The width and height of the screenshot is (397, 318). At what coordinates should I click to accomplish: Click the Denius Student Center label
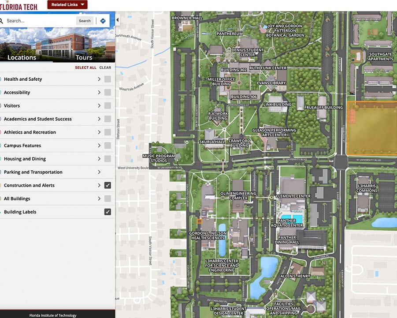coord(248,52)
